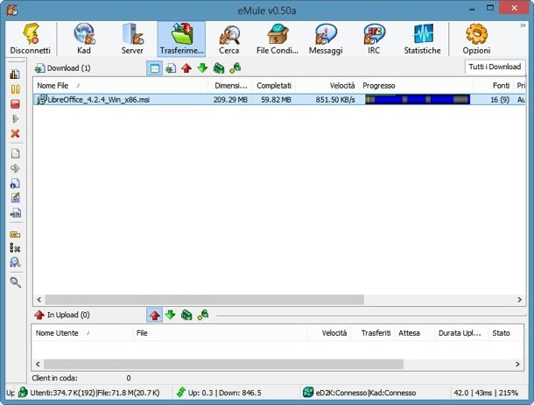
Task: Show file details via the info page icon
Action: coord(15,183)
